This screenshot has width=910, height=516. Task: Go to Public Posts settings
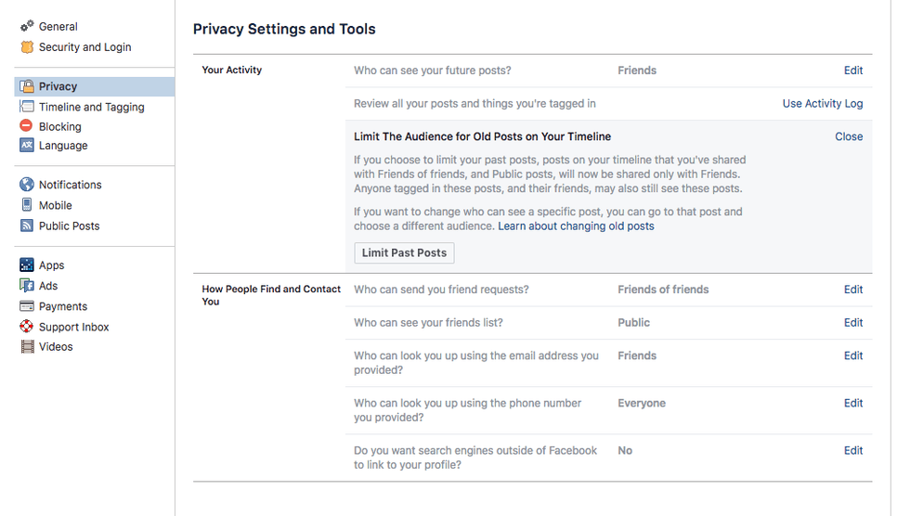coord(69,226)
